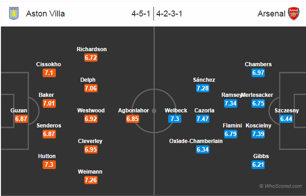Select Koscielny's 7.39 rating badge
Screen dimensions: 306x196
258,134
